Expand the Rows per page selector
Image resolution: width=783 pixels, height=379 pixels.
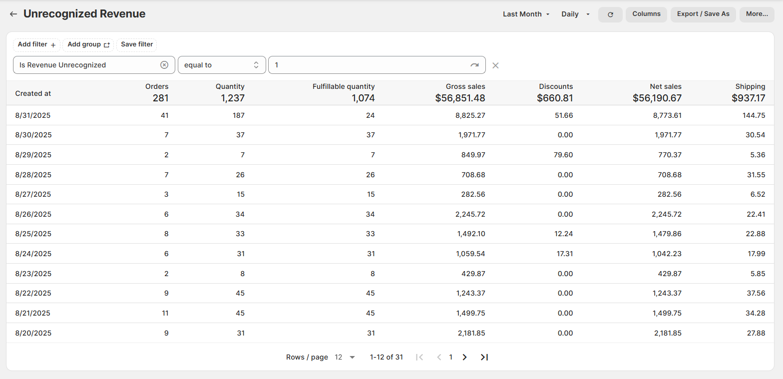click(x=345, y=357)
